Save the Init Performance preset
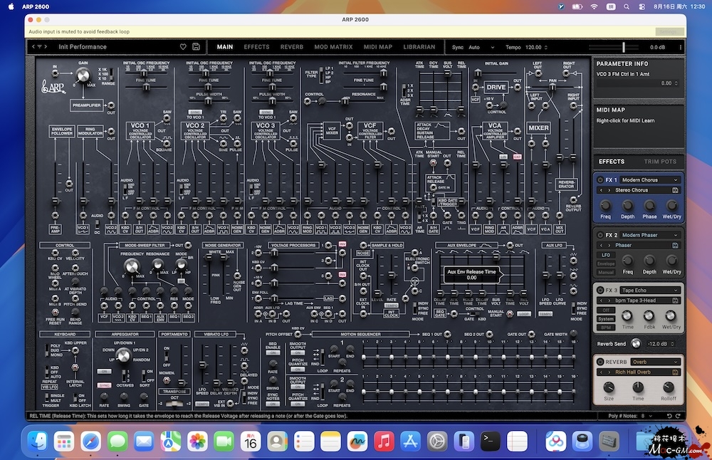 click(197, 47)
